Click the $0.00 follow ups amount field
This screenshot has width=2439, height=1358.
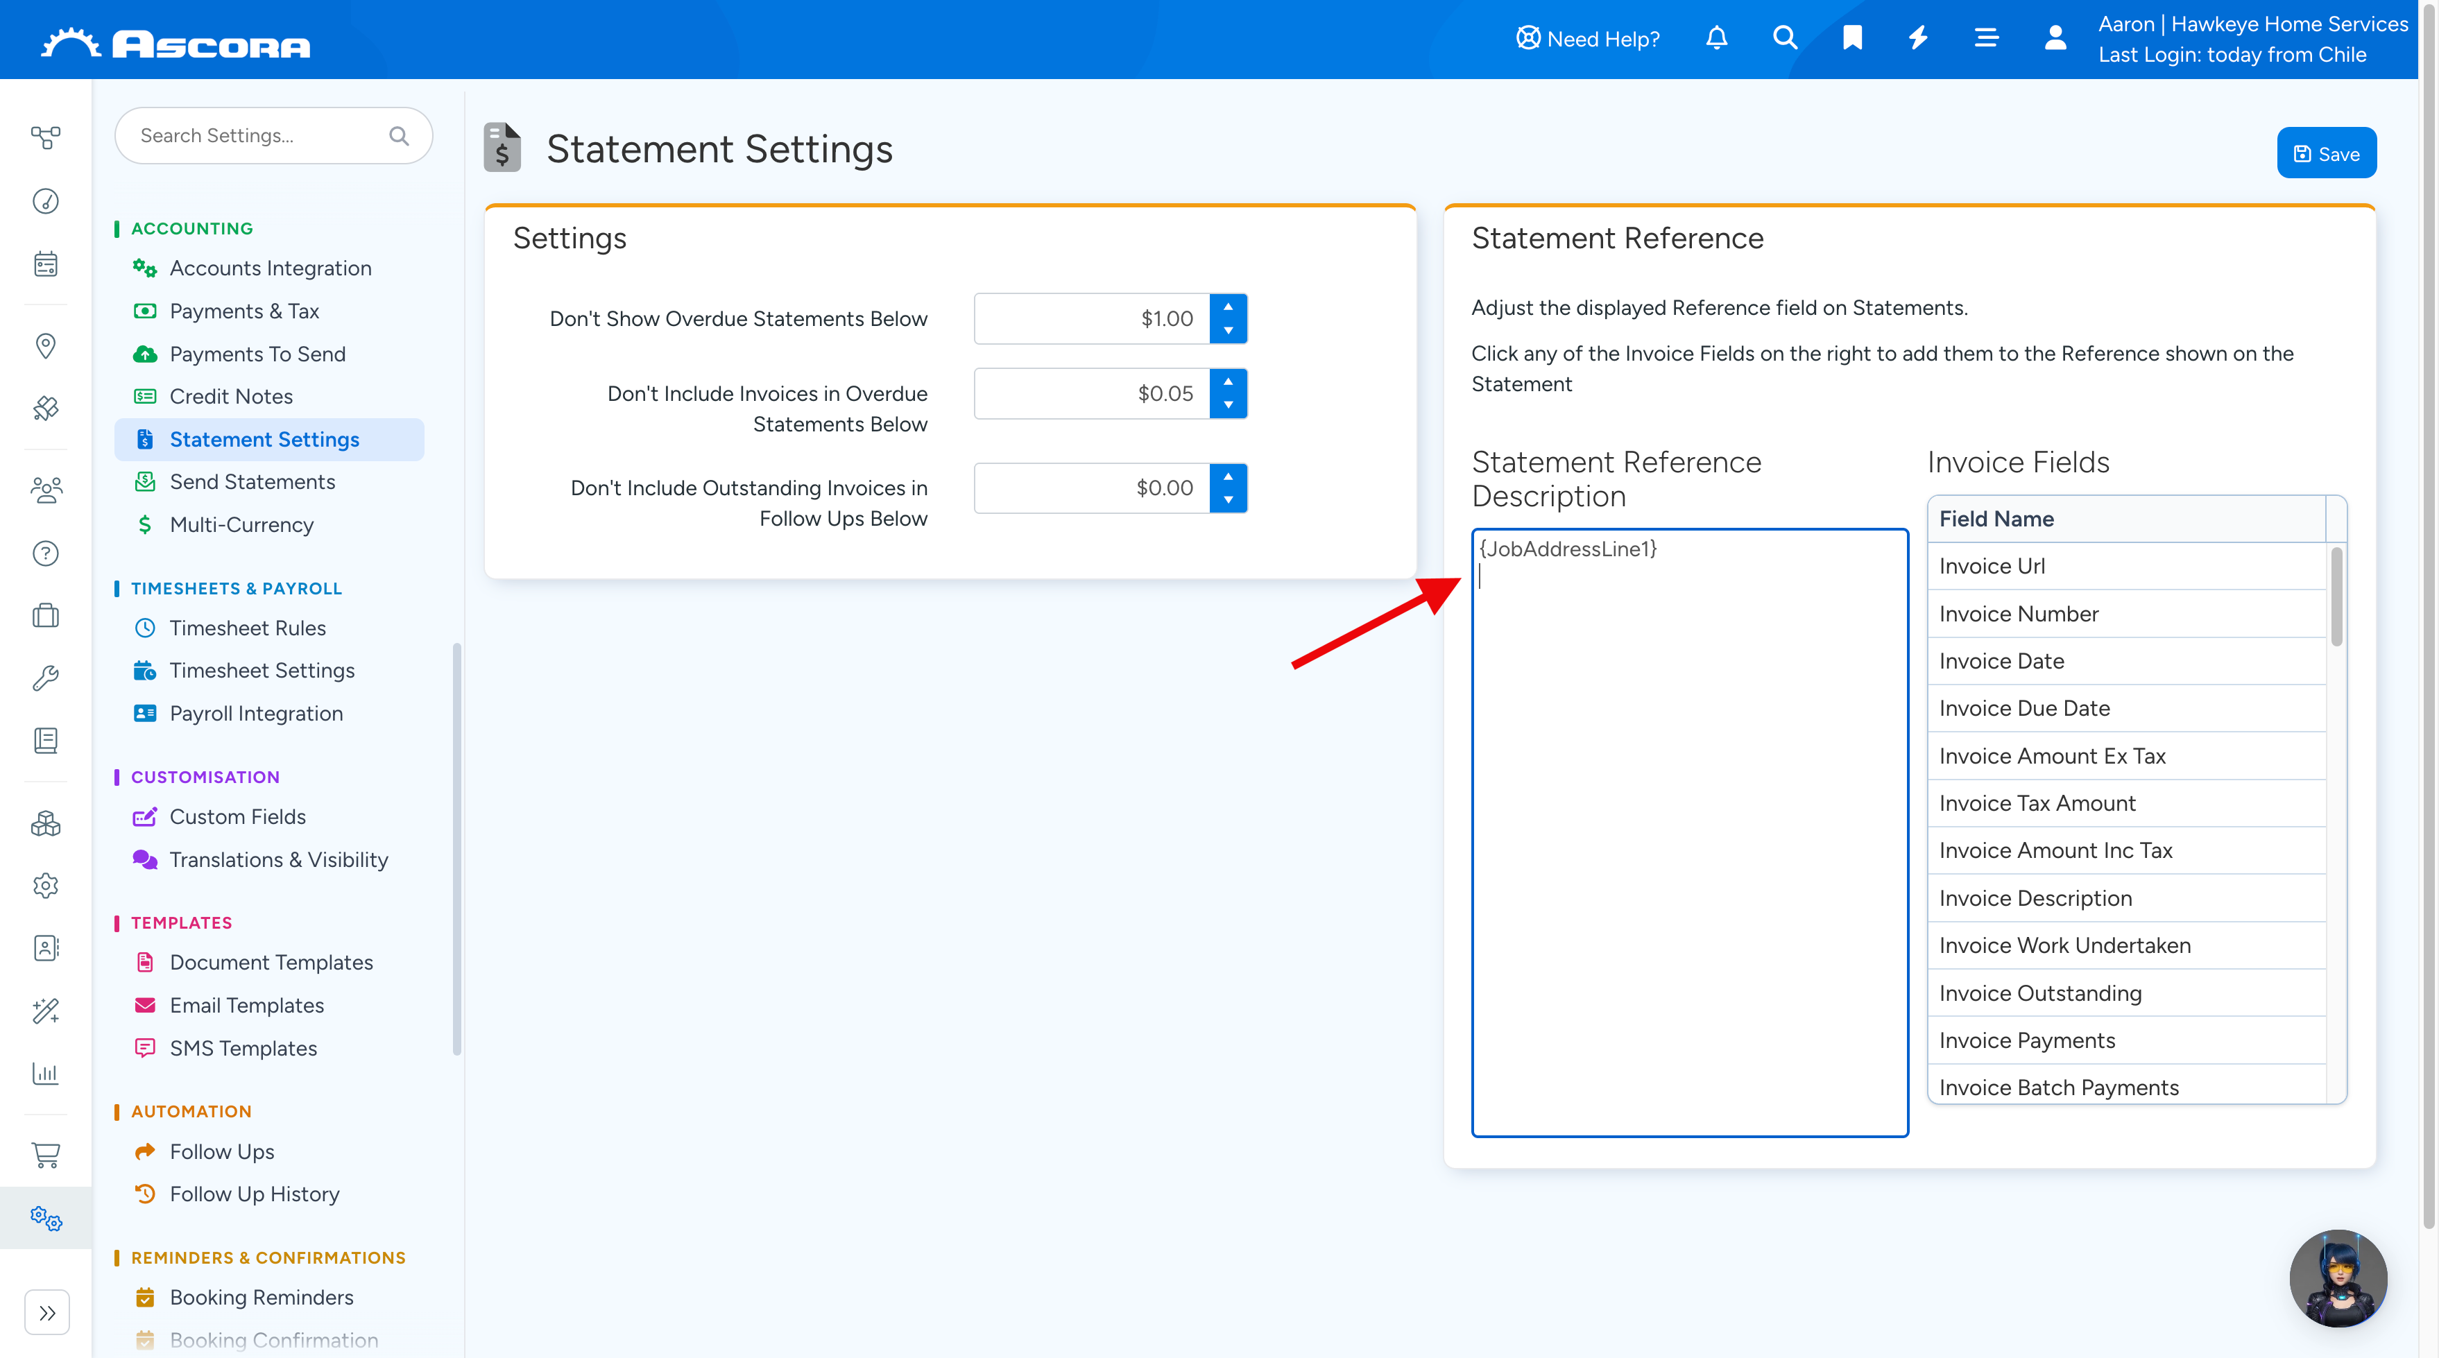(1092, 488)
